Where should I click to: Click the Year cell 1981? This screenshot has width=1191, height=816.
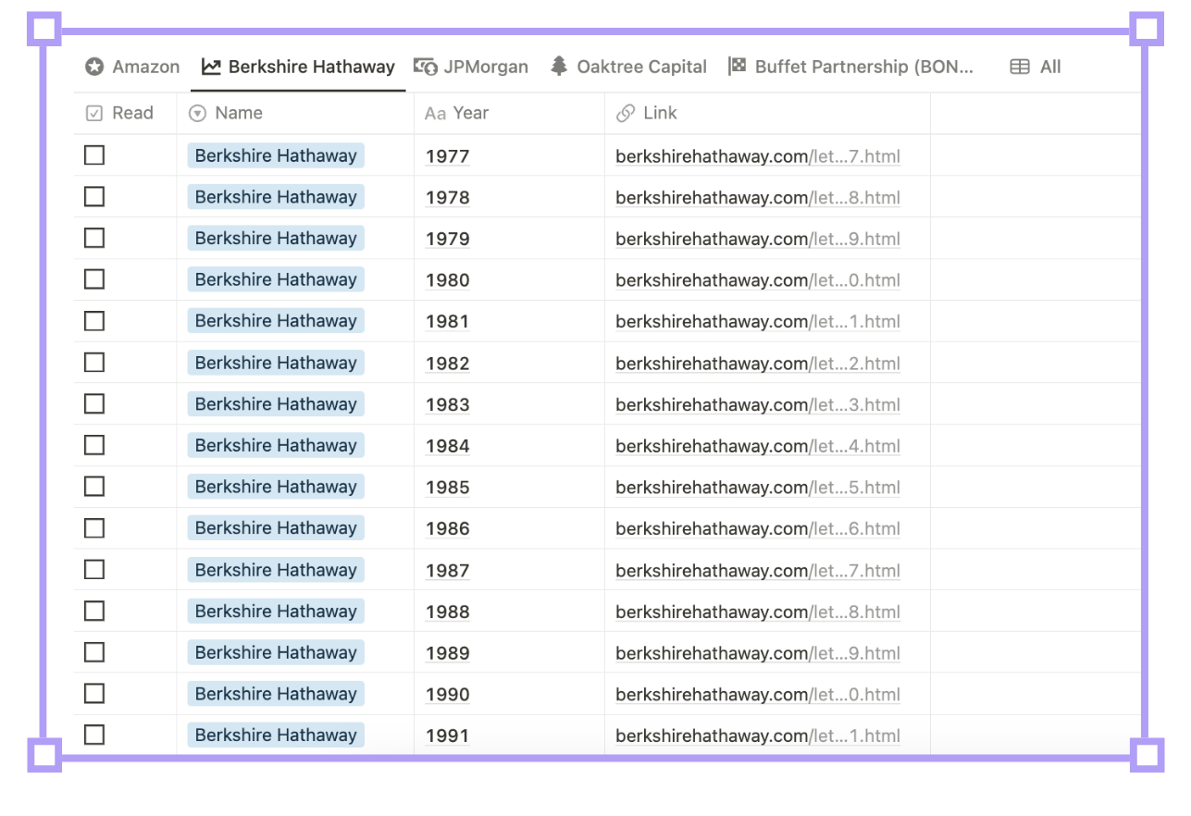(448, 322)
